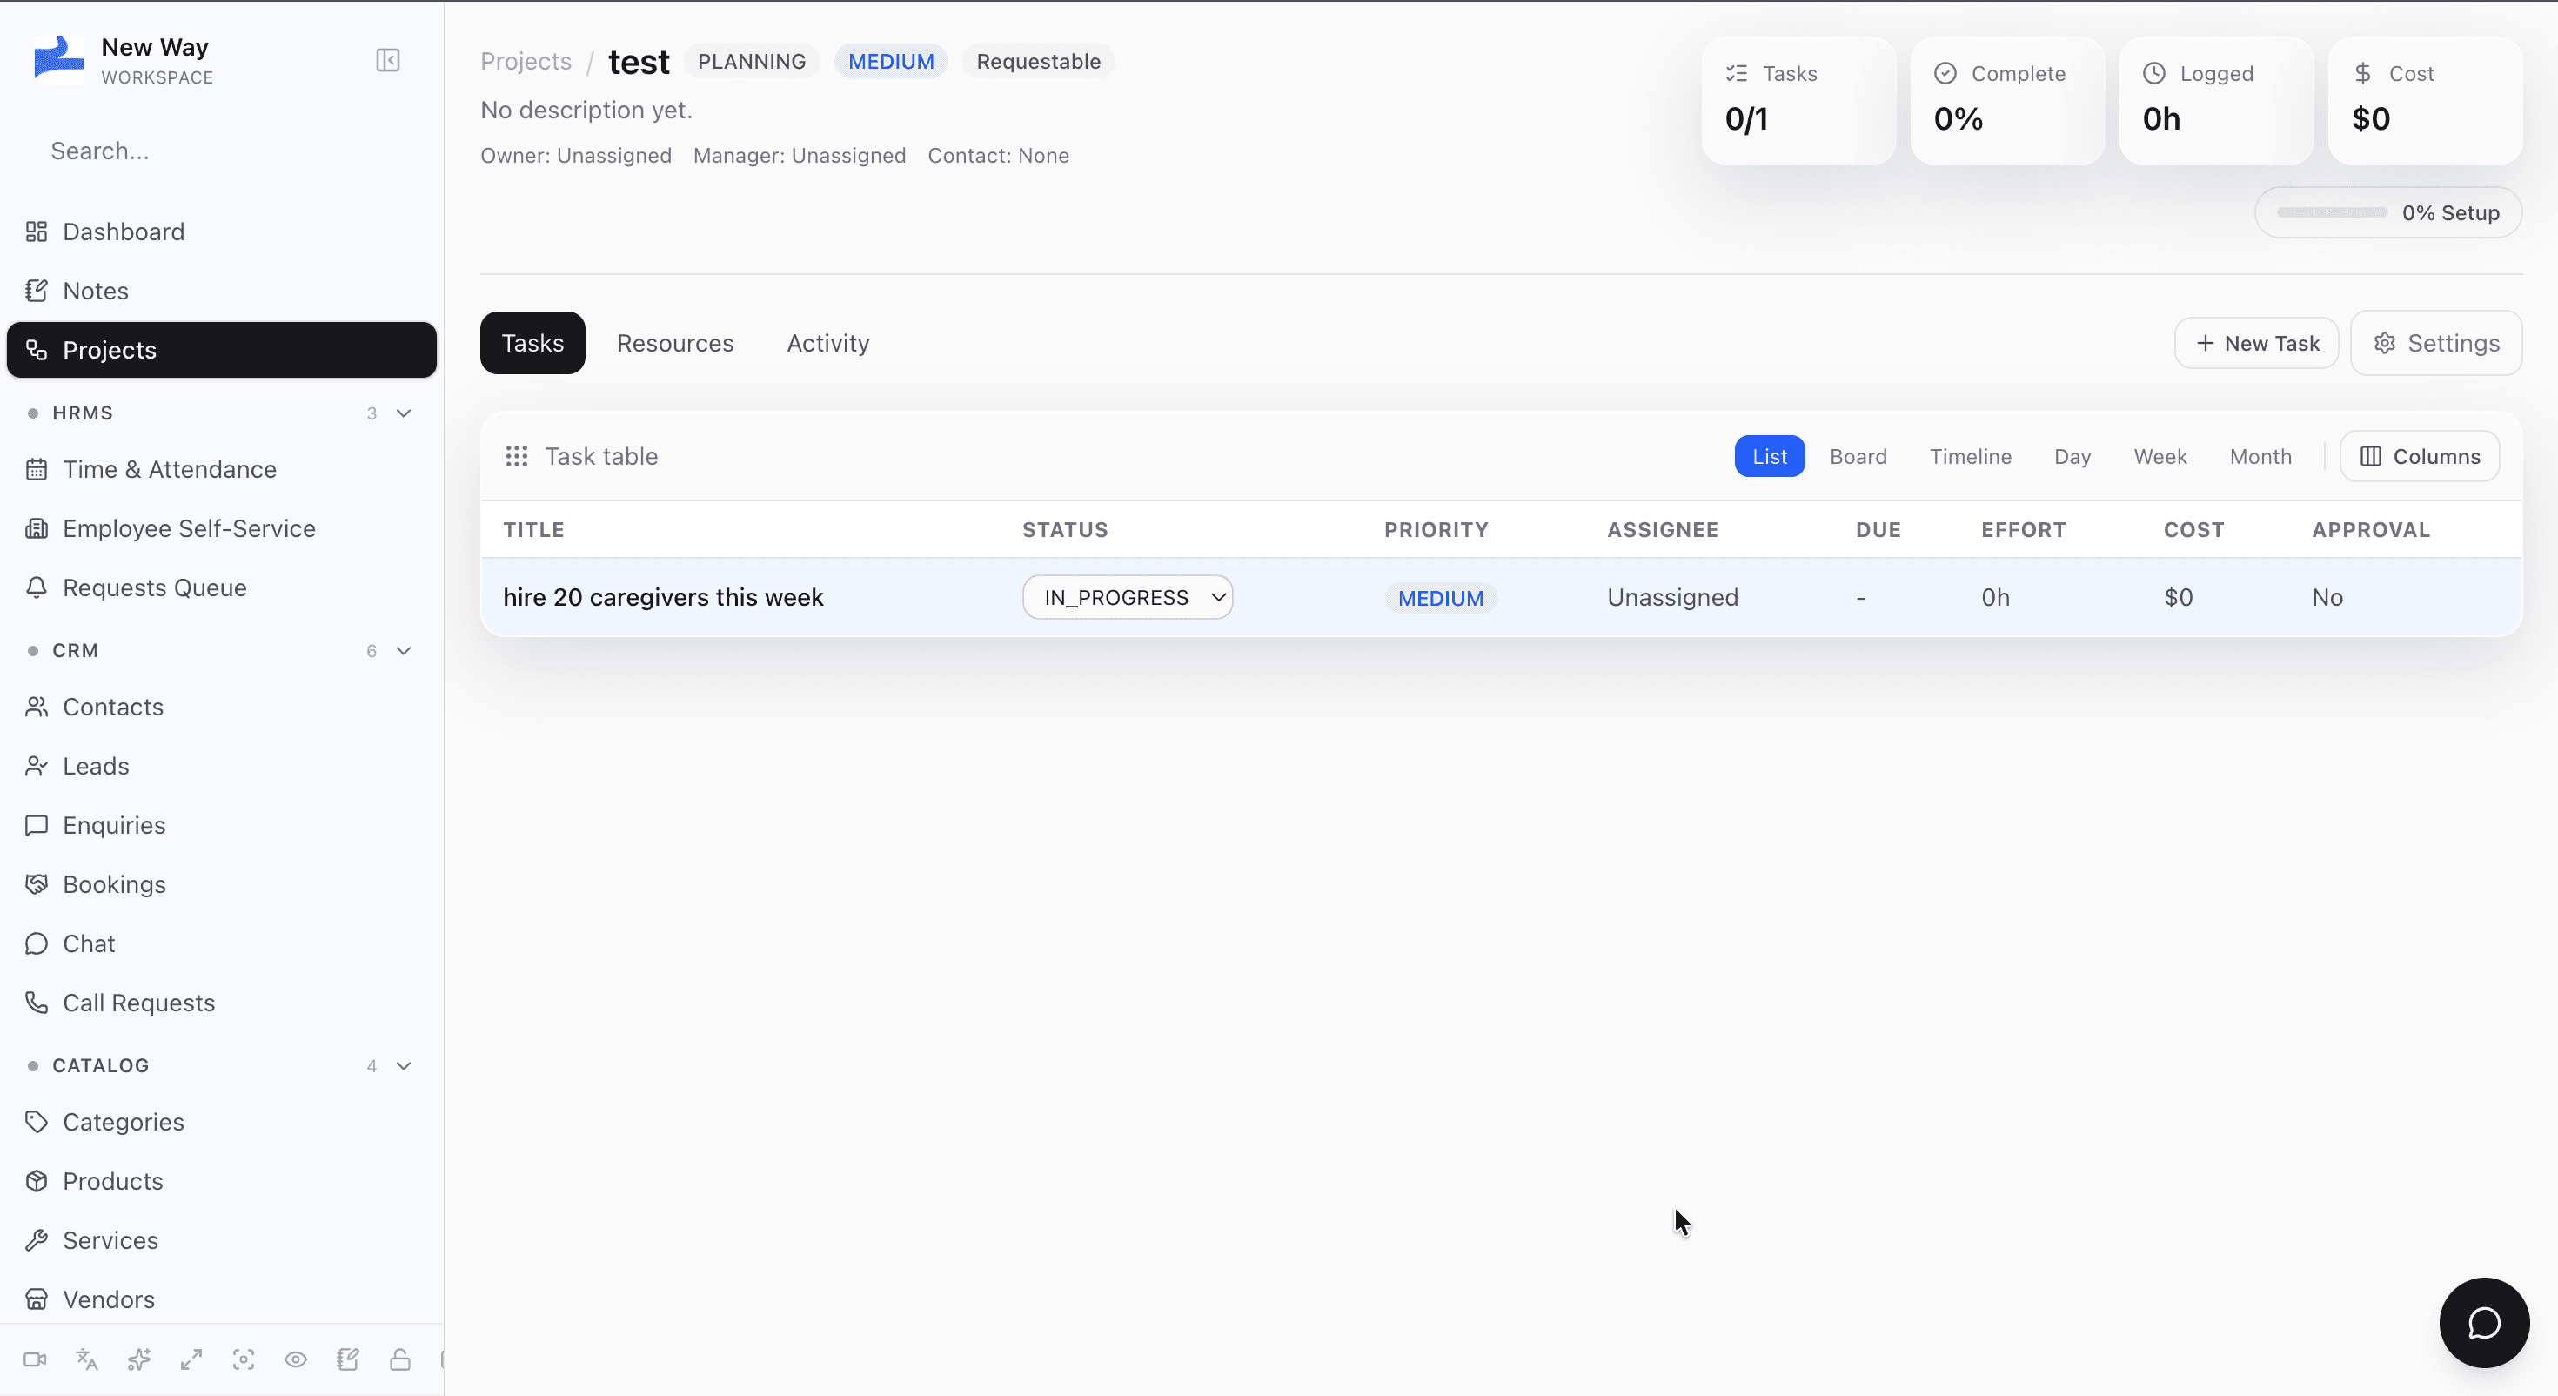Switch task view to Board

(x=1858, y=456)
